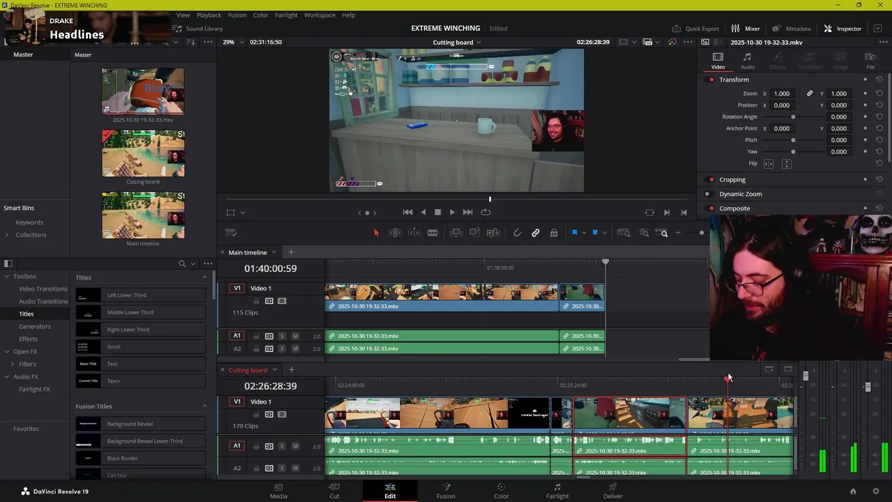Toggle Cropping section enable switch

click(x=711, y=180)
